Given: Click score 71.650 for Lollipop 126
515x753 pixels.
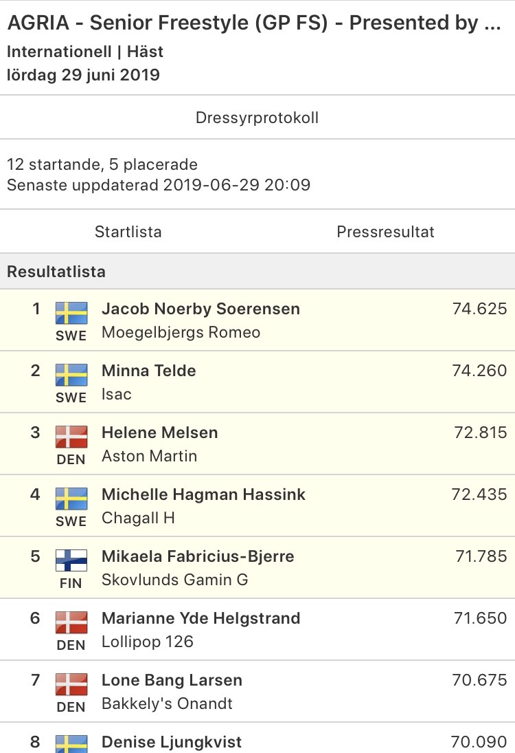Looking at the screenshot, I should coord(480,618).
